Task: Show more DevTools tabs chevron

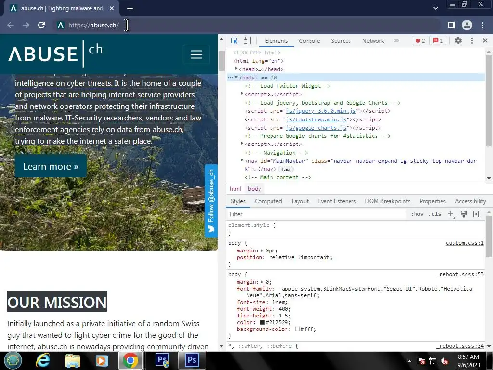Action: tap(396, 40)
